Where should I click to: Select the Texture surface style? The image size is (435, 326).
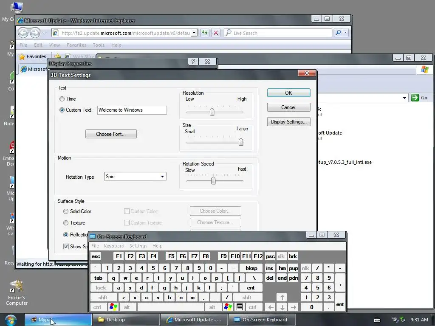66,223
